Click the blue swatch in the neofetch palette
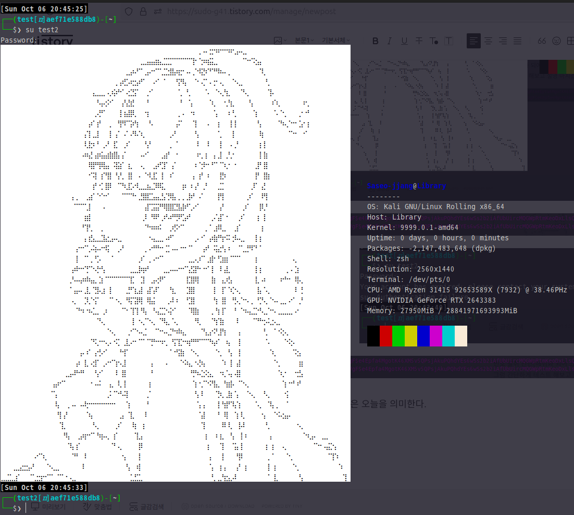This screenshot has height=515, width=574. (423, 336)
